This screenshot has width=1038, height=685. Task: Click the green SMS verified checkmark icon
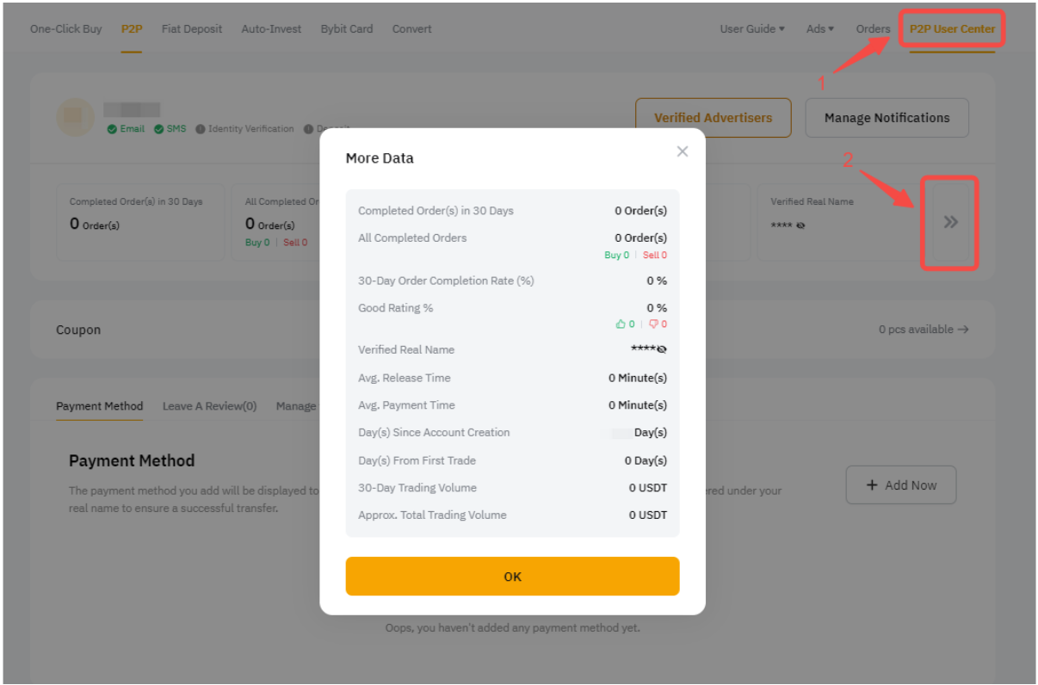(159, 129)
